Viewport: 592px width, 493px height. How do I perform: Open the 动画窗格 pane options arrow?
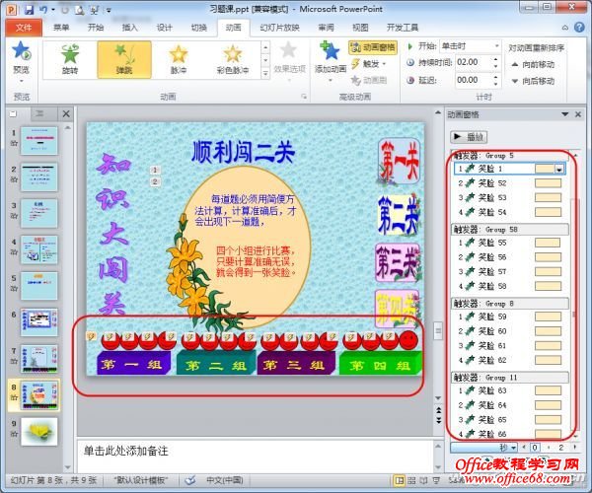tap(564, 114)
